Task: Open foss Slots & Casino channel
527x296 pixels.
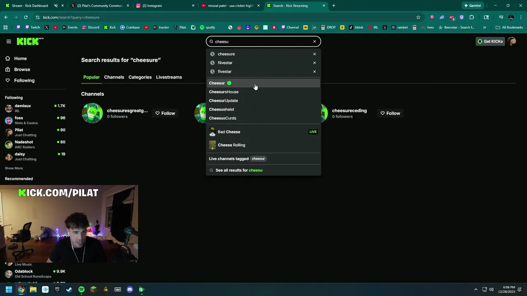Action: pyautogui.click(x=35, y=120)
